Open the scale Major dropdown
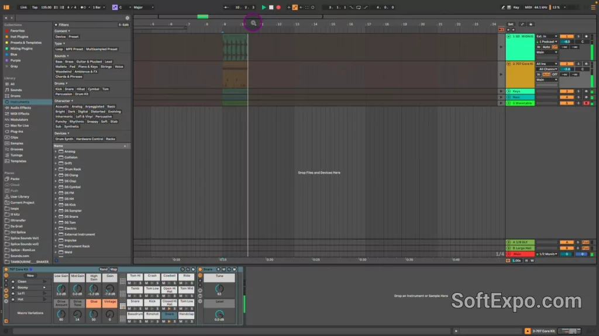 143,7
